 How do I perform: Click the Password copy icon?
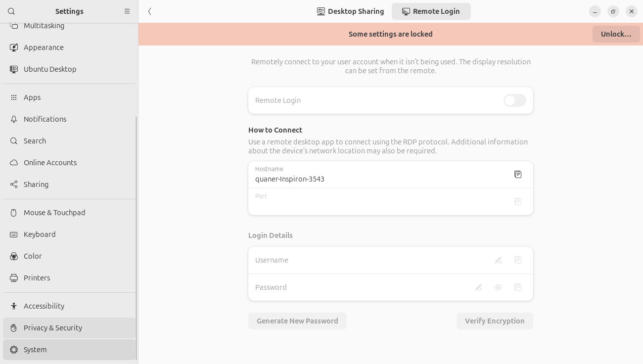(518, 287)
